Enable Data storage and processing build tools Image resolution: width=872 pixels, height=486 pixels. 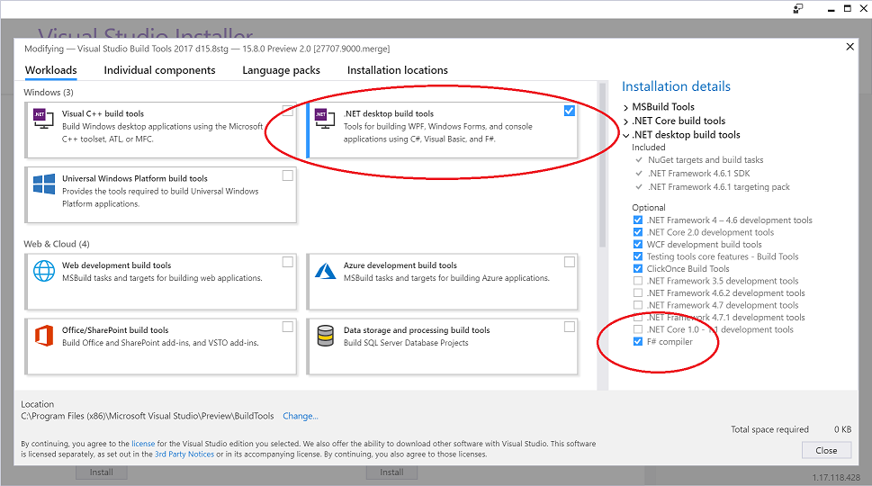(x=569, y=327)
